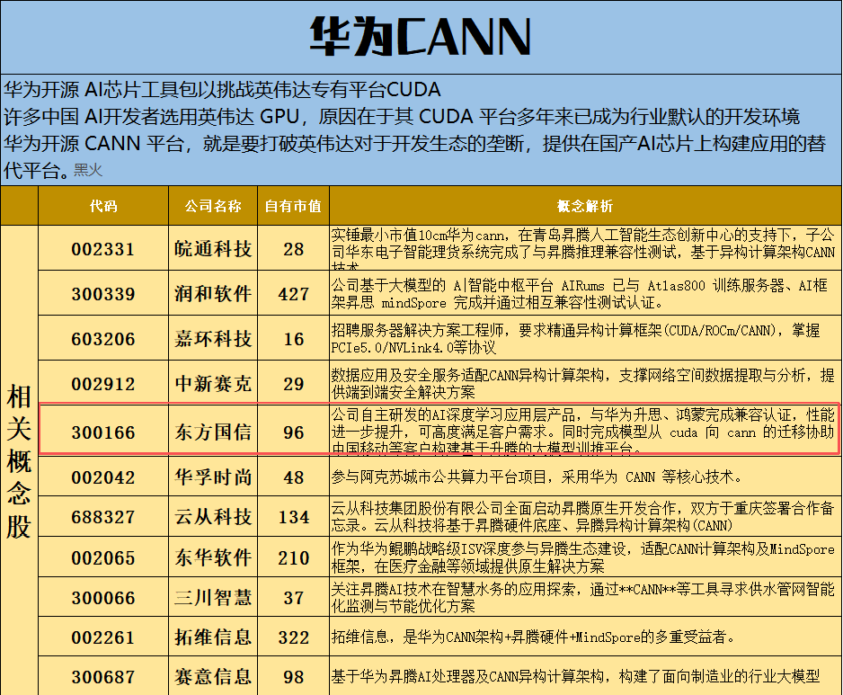843x695 pixels.
Task: Click market value 28 for 皖通科技
Action: (x=294, y=249)
